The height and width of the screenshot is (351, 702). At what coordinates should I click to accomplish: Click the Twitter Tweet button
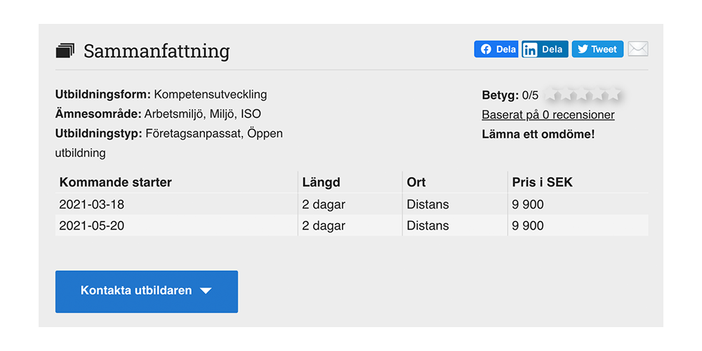point(597,49)
